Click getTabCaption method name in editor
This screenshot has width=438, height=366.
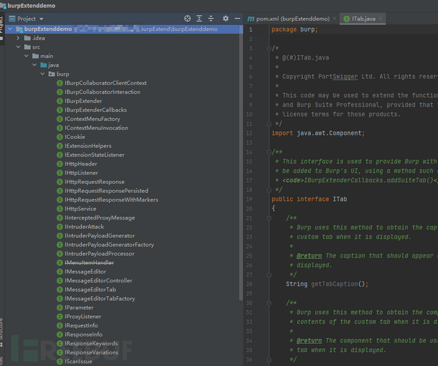tap(335, 284)
